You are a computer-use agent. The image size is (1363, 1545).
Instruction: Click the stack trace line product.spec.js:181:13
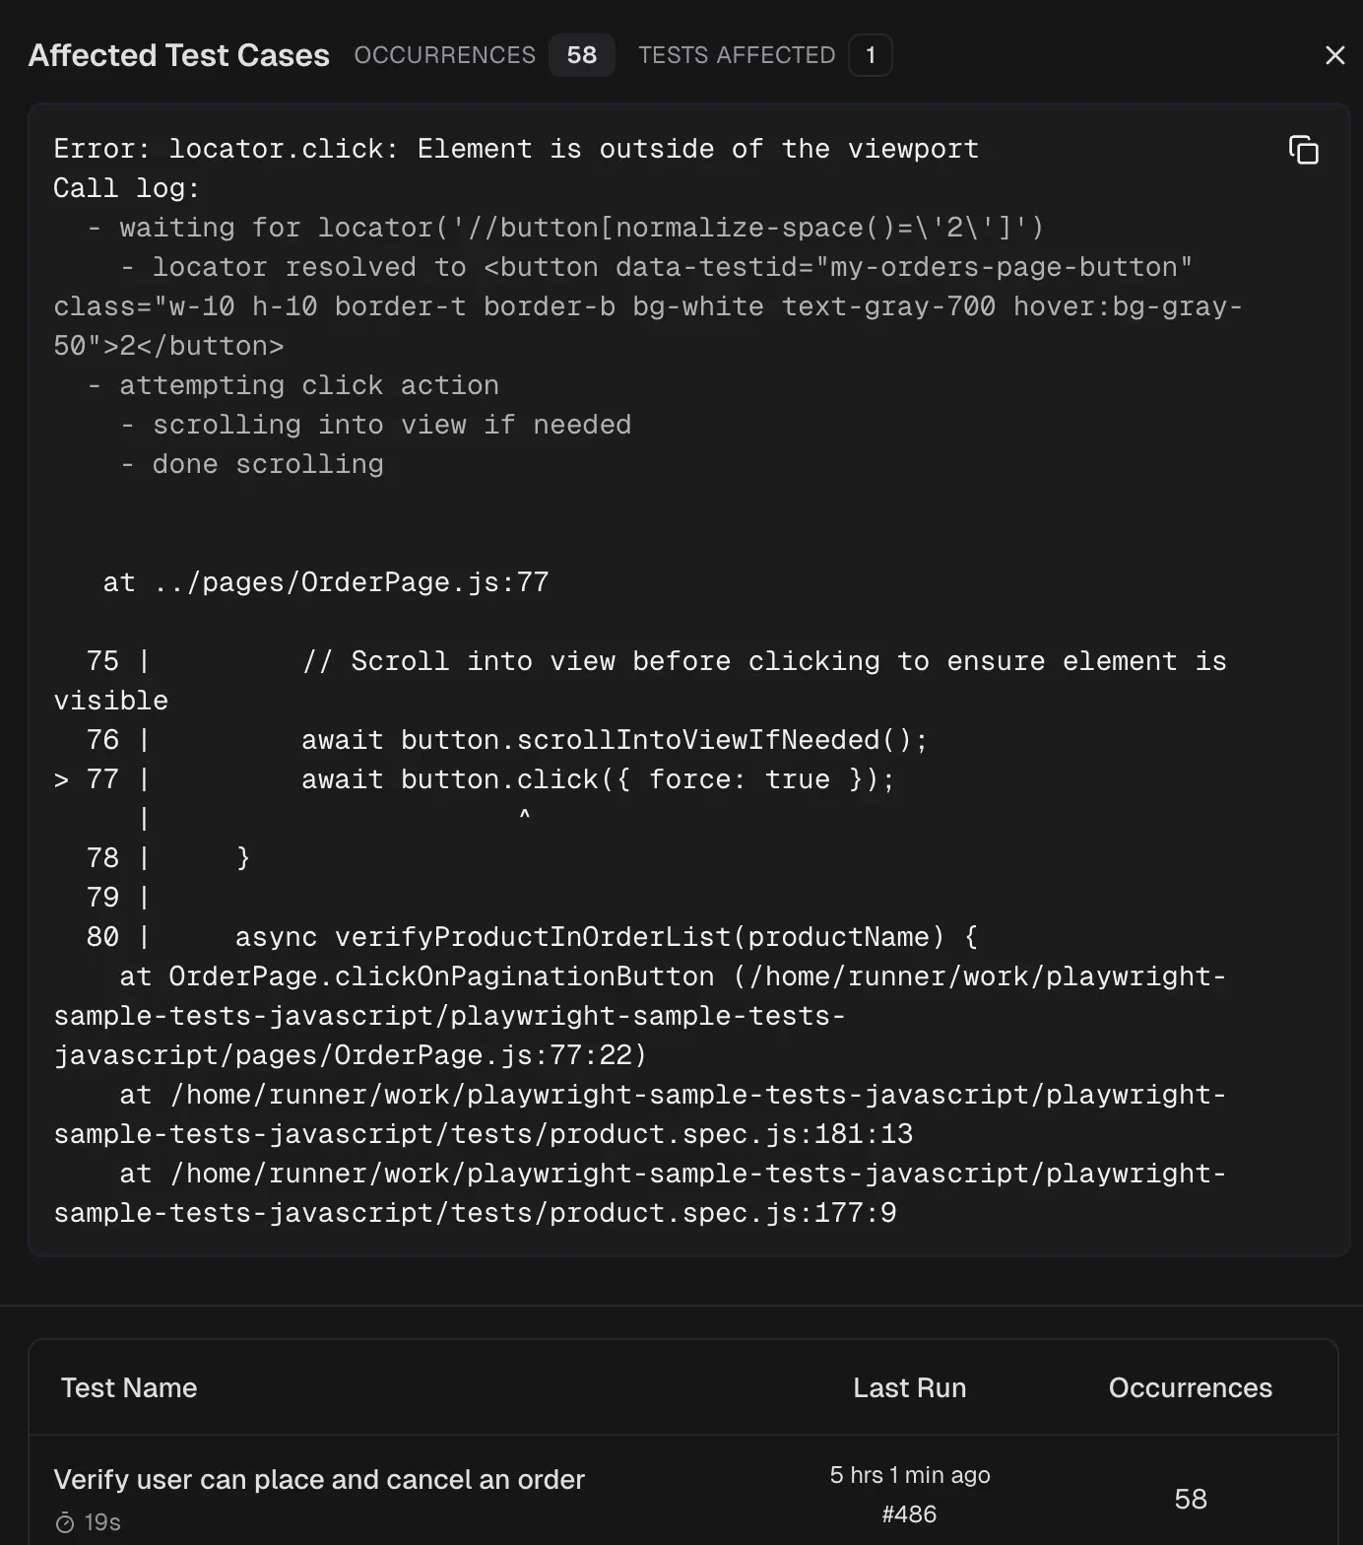click(x=639, y=1114)
